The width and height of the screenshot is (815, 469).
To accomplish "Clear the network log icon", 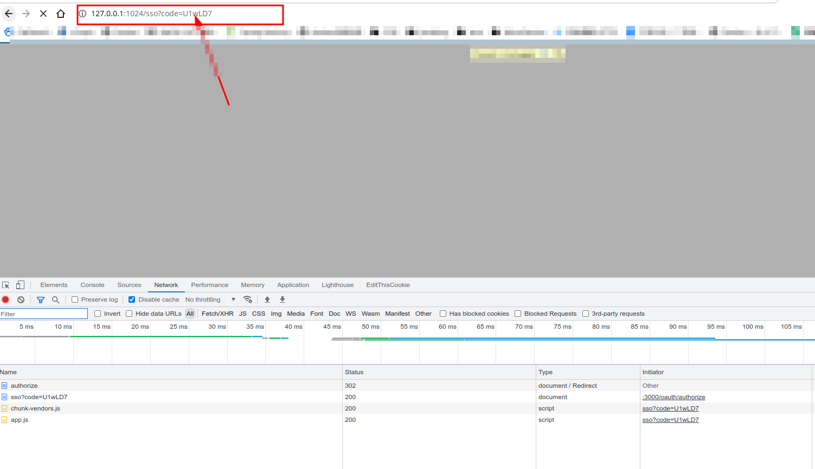I will click(21, 299).
